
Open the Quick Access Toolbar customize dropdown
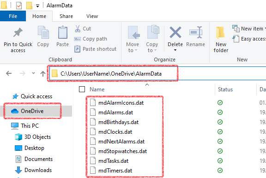(x=38, y=6)
